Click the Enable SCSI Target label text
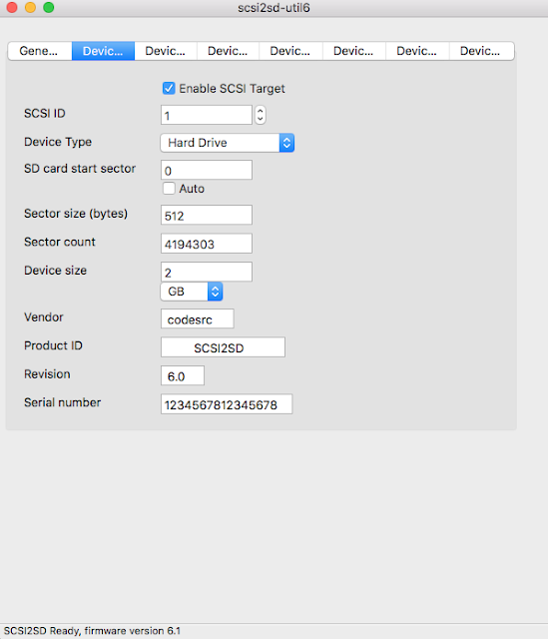Image resolution: width=548 pixels, height=639 pixels. click(x=232, y=89)
